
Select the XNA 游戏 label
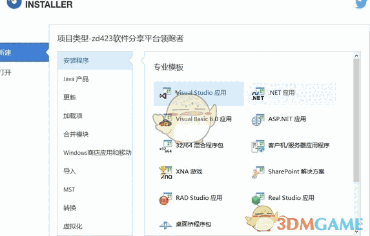189,172
